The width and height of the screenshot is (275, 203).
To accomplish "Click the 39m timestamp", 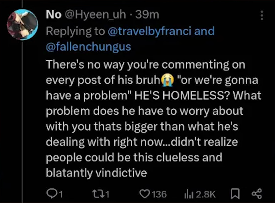I will (x=147, y=15).
